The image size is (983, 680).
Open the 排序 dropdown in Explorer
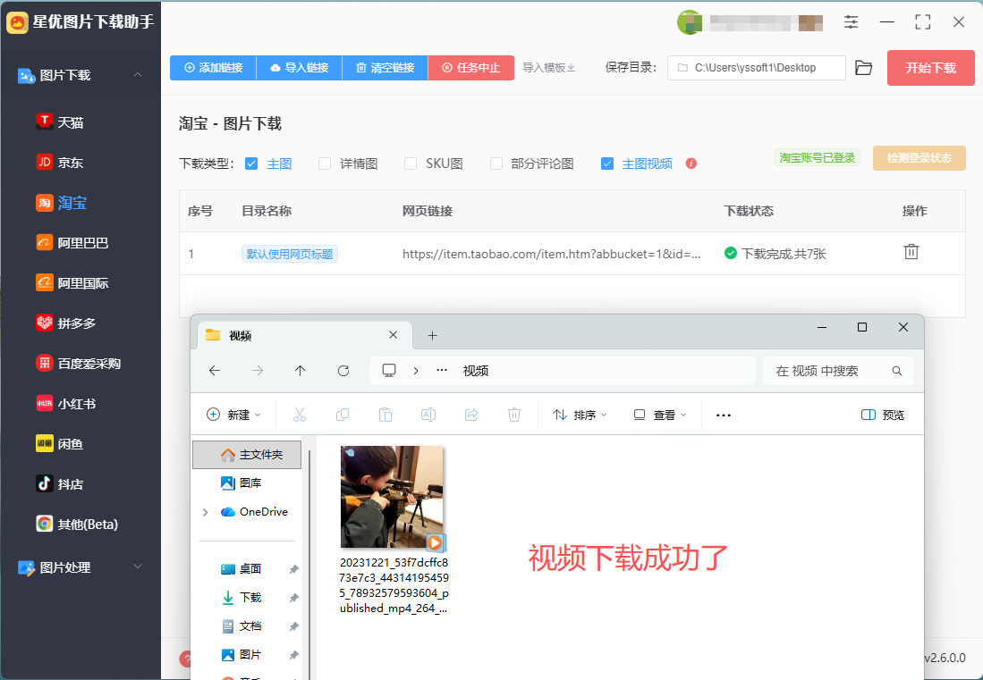point(580,415)
